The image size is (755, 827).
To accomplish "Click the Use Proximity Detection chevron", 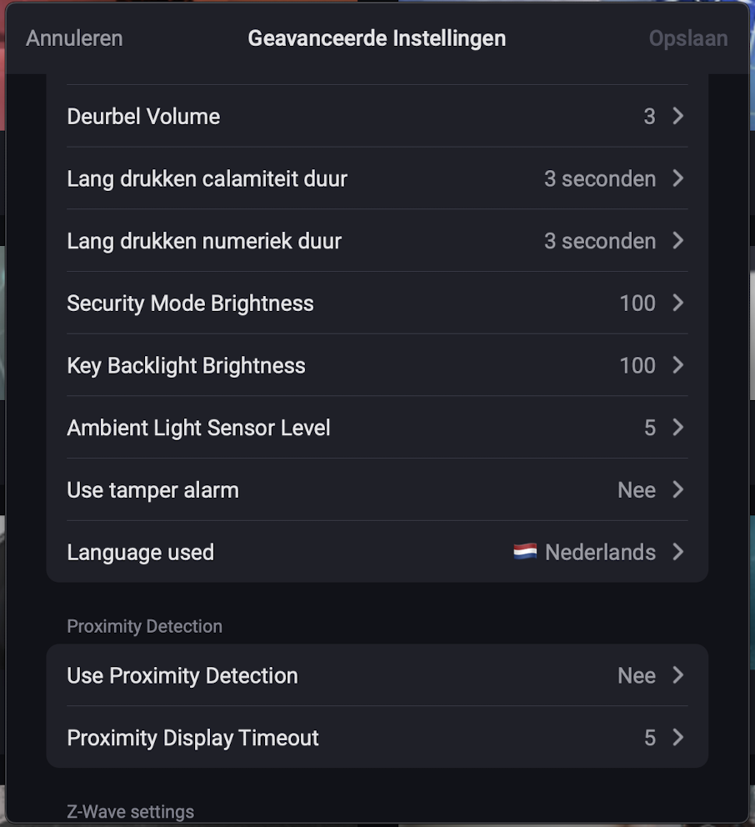I will [x=677, y=675].
